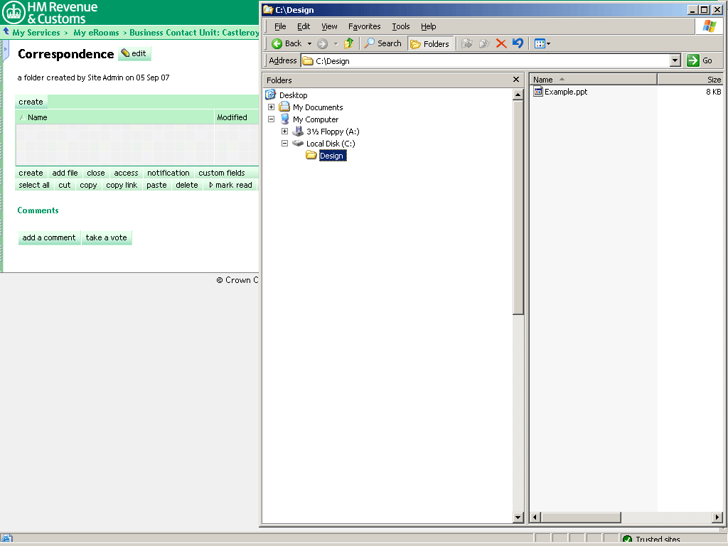Click the Windows logo in the toolbar corner
This screenshot has height=546, width=728.
pyautogui.click(x=709, y=26)
